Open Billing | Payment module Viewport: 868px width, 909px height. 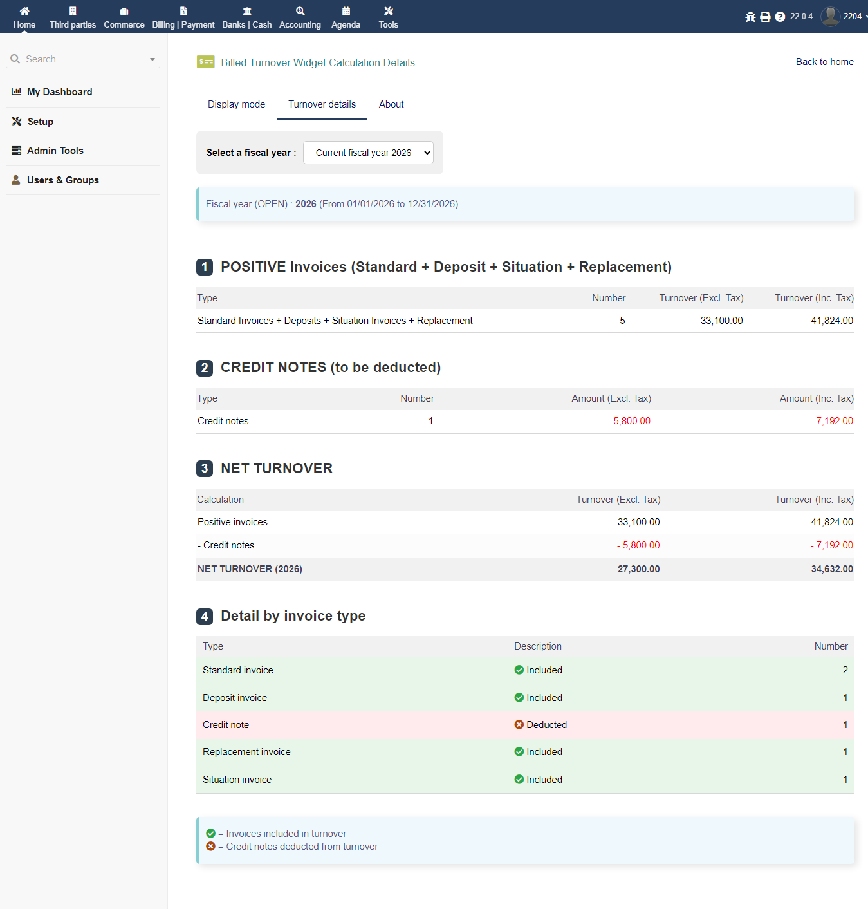pos(183,17)
